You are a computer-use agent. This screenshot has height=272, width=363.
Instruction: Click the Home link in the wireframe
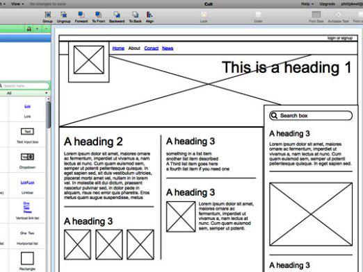point(118,49)
